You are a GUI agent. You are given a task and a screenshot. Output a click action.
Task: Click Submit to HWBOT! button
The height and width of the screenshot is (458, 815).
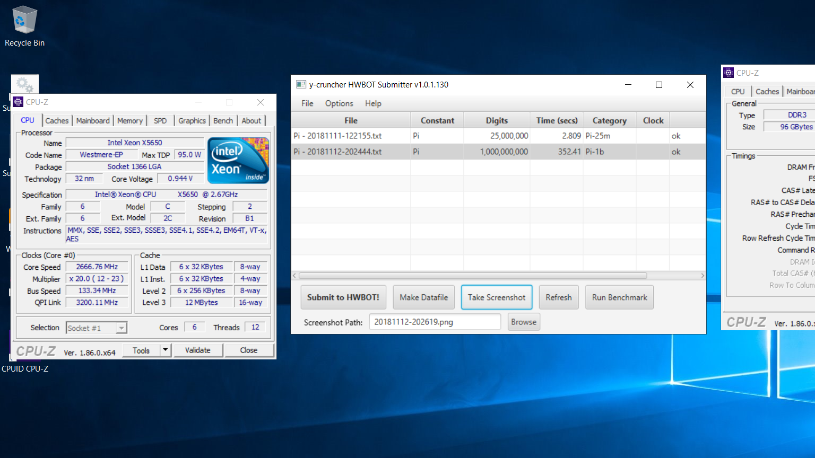[343, 297]
